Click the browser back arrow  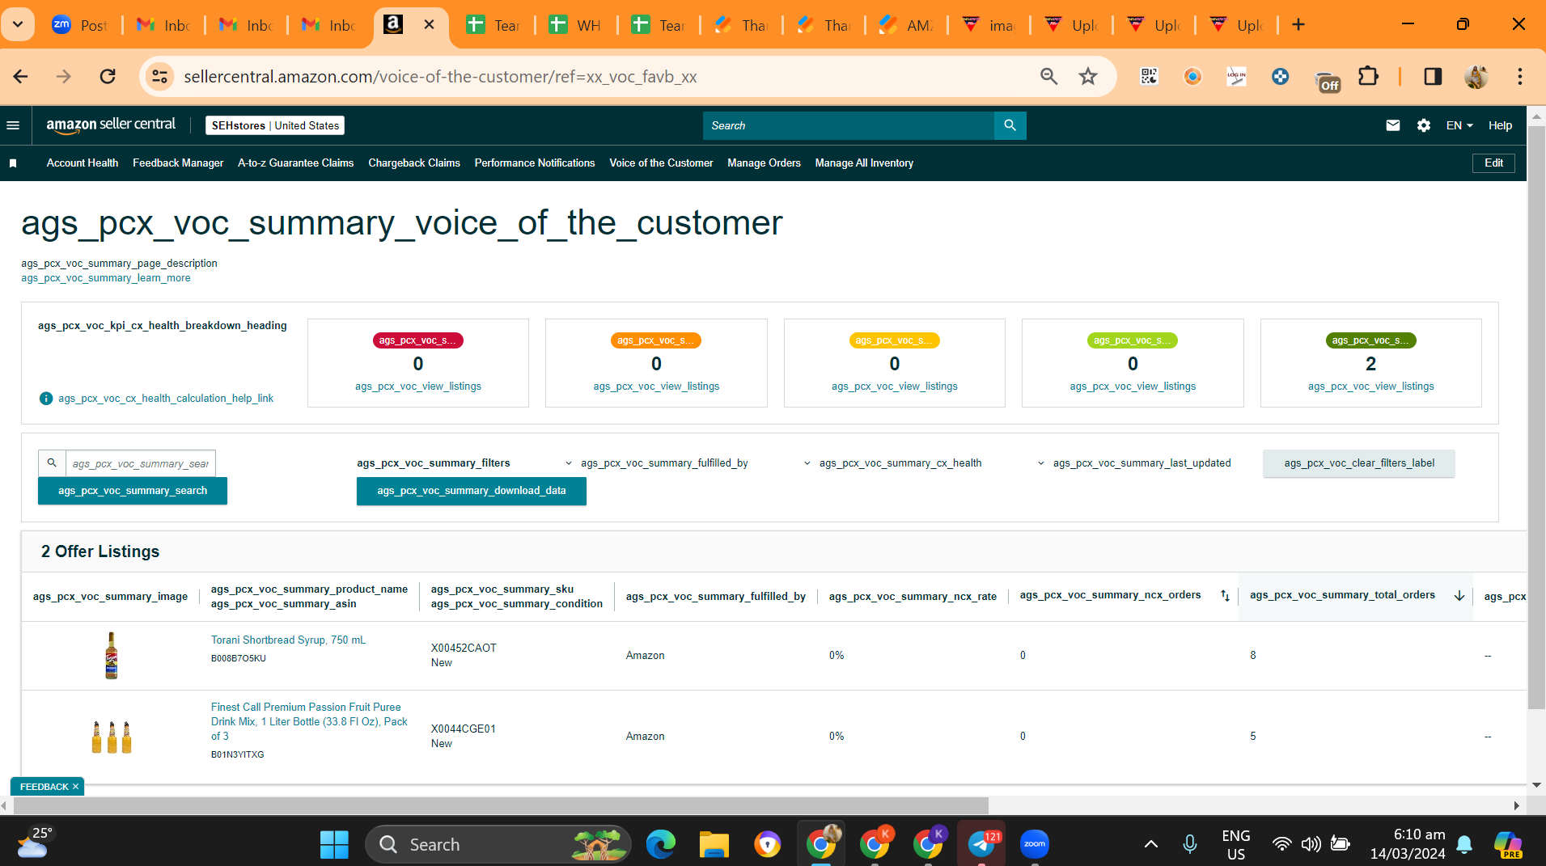[21, 77]
